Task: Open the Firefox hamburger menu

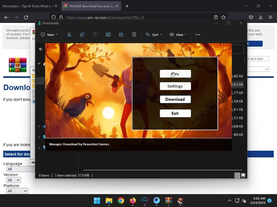Action: tap(271, 17)
